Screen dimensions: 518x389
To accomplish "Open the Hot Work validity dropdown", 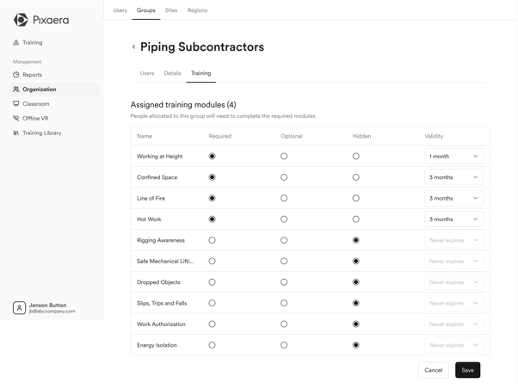I will pos(453,219).
